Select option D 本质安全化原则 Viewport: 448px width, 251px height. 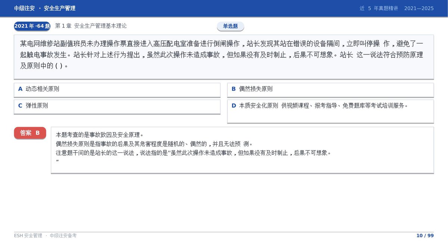pos(330,111)
